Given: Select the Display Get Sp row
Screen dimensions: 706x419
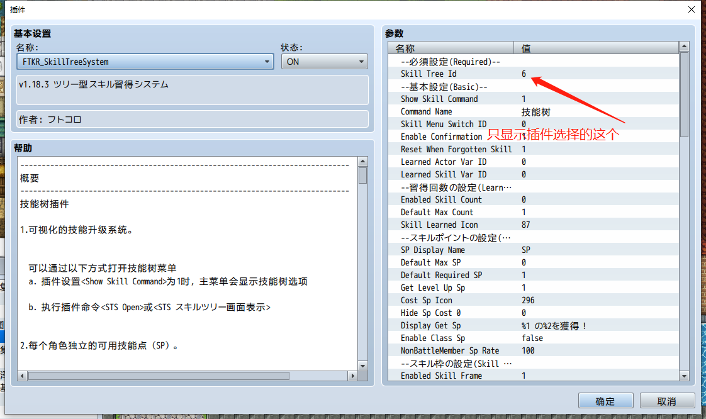Looking at the screenshot, I should (x=534, y=326).
